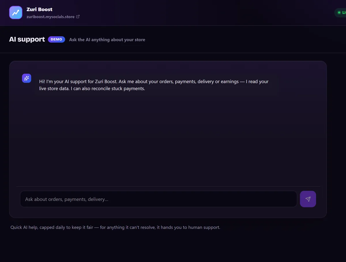Open the external link icon beside store URL
Viewport: 346px width, 262px height.
point(78,17)
